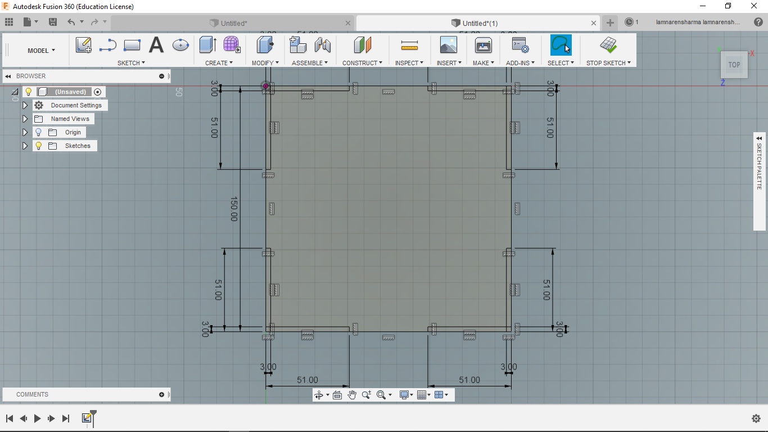Activate the Unsaved component radio button
The image size is (768, 432).
[x=98, y=92]
